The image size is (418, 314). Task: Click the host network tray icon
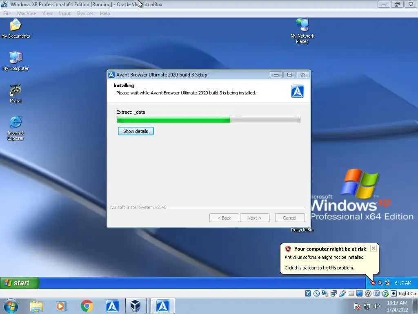(x=367, y=306)
